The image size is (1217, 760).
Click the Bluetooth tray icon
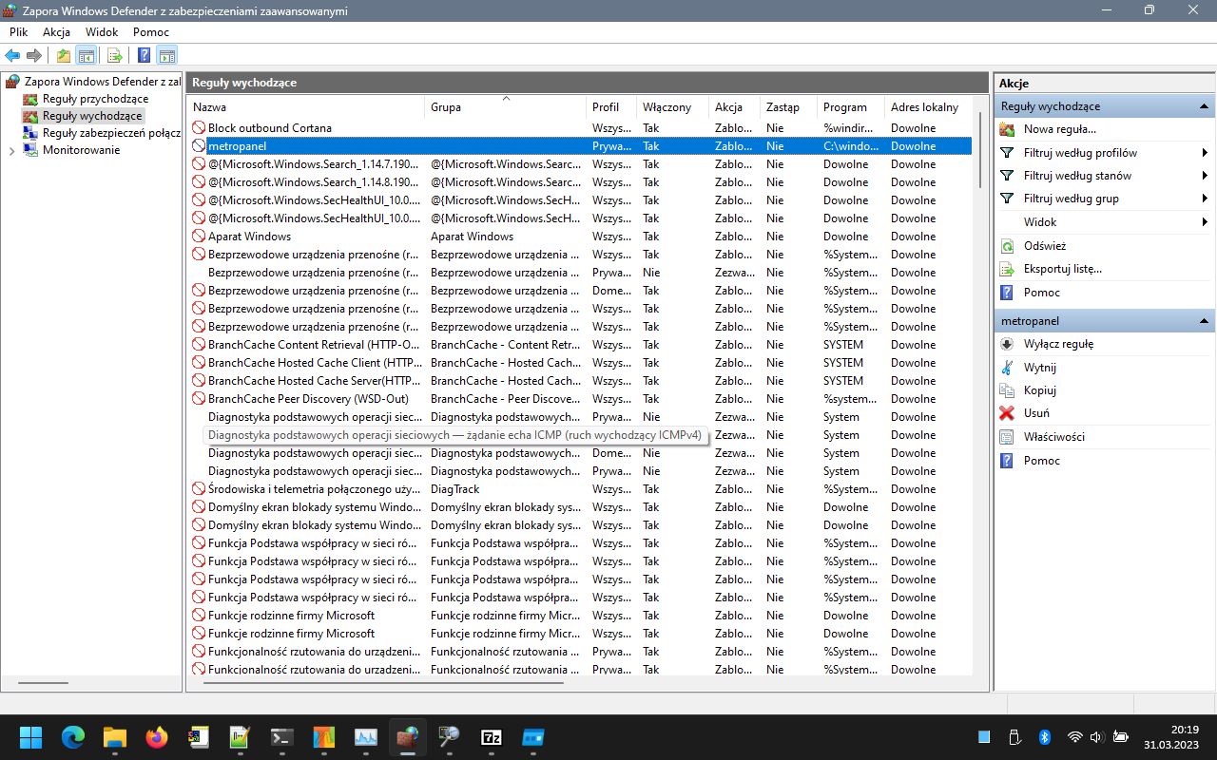pos(1043,737)
